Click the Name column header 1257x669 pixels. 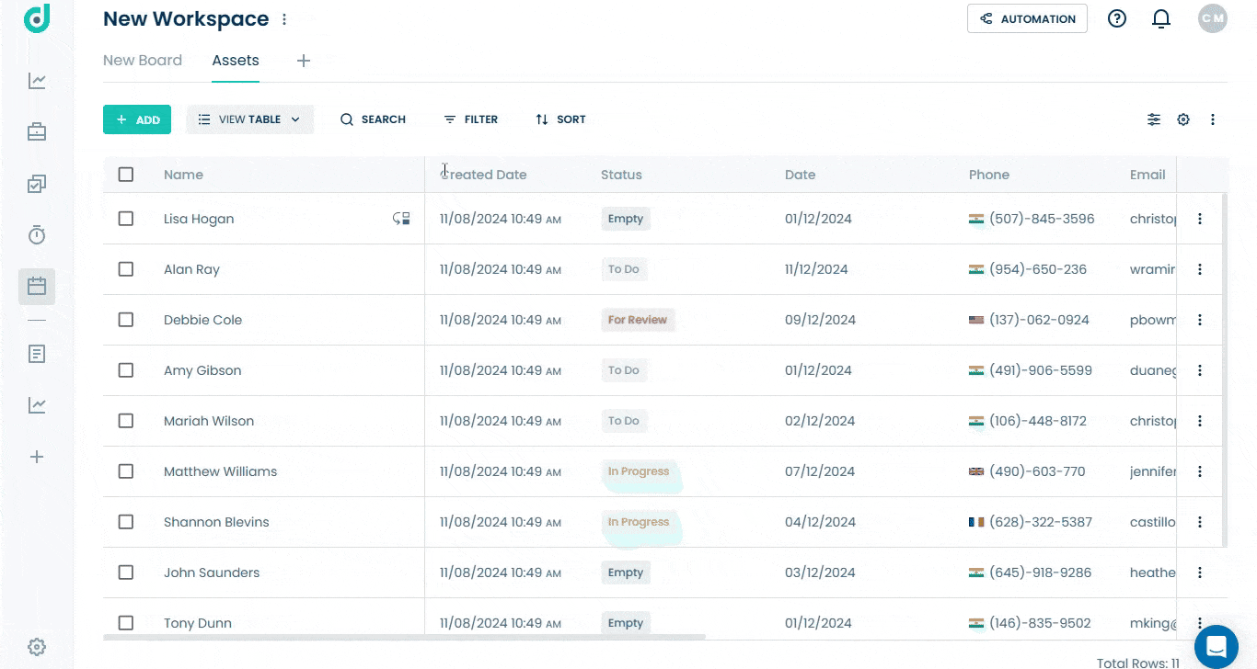tap(183, 175)
